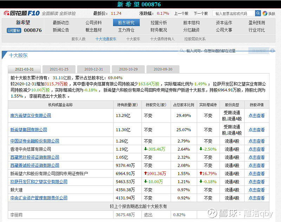Click the -305.46万 decrease value
The image size is (281, 222).
point(155,149)
